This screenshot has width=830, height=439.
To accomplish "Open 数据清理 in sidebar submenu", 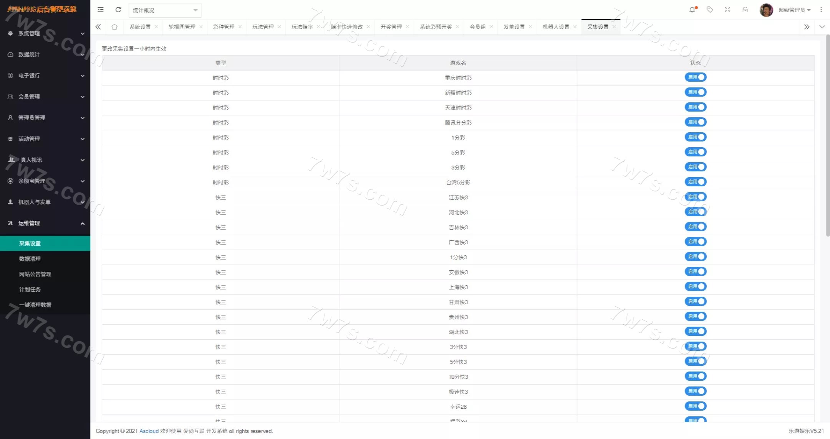I will [30, 259].
